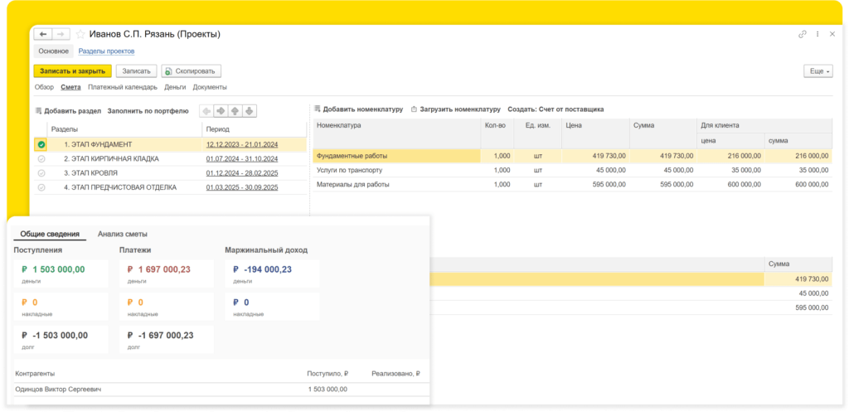
Task: Click Создать: Счет от поставщика
Action: [x=555, y=109]
